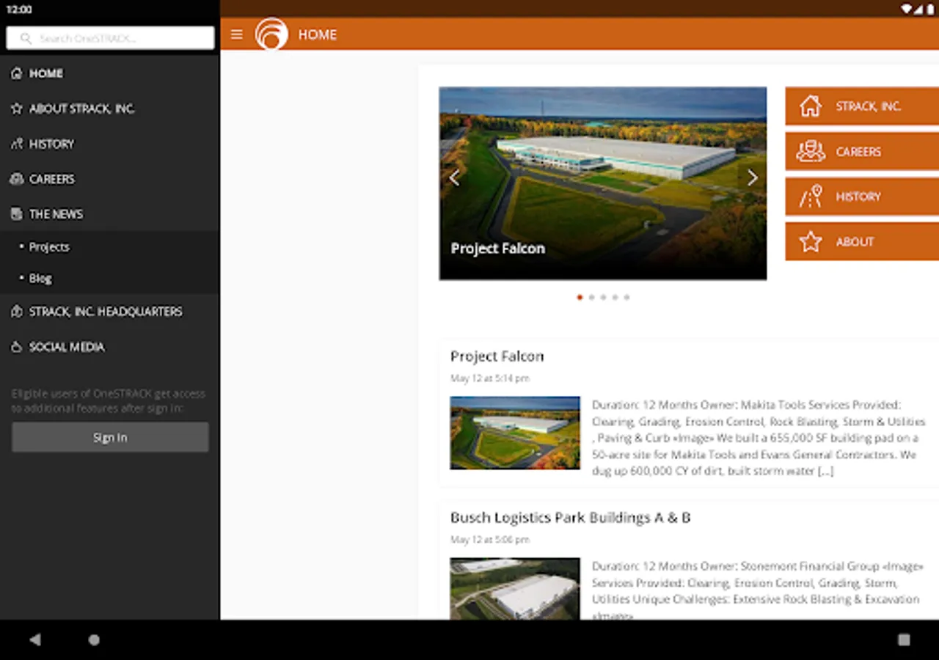Open About Strack, Inc. menu item
939x660 pixels.
click(110, 109)
